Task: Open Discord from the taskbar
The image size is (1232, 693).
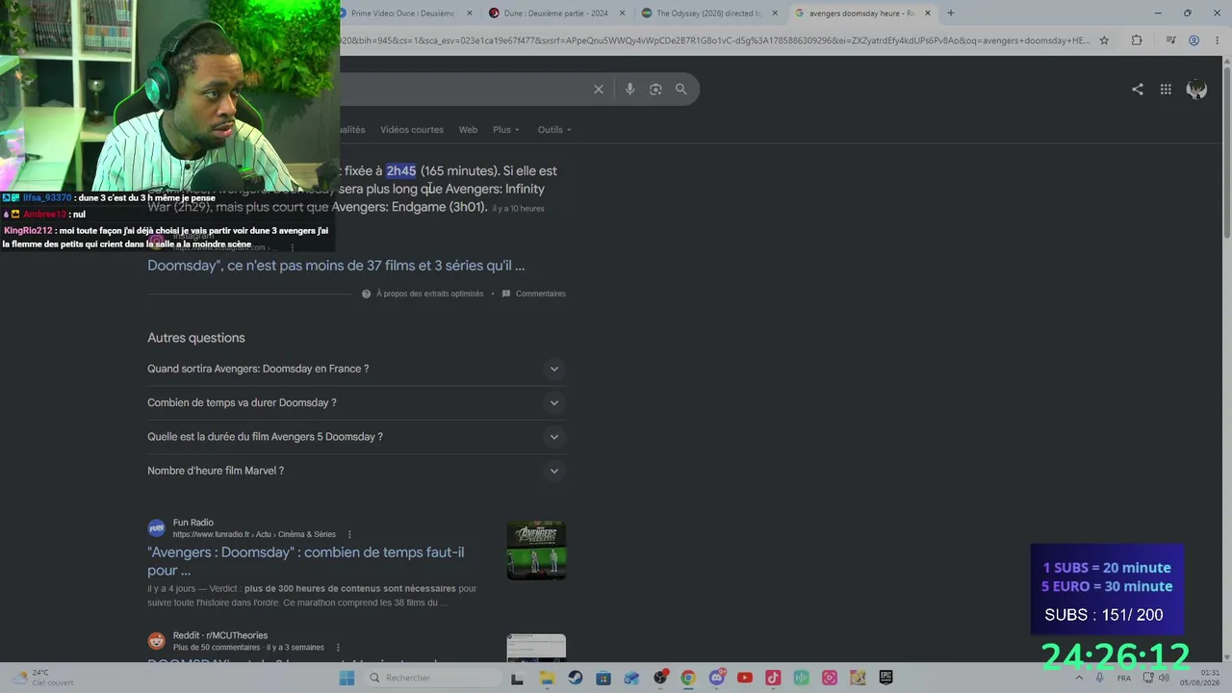Action: [x=716, y=678]
